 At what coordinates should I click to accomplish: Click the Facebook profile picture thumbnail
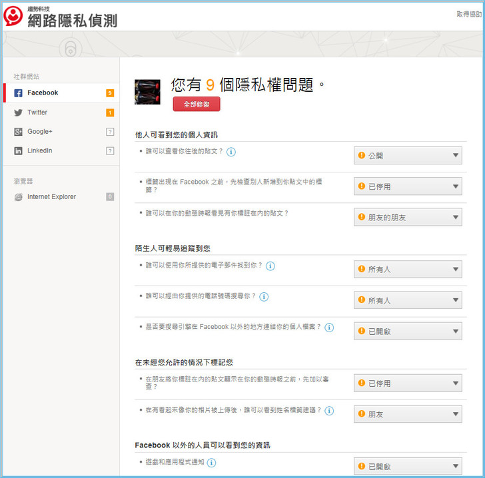[147, 92]
